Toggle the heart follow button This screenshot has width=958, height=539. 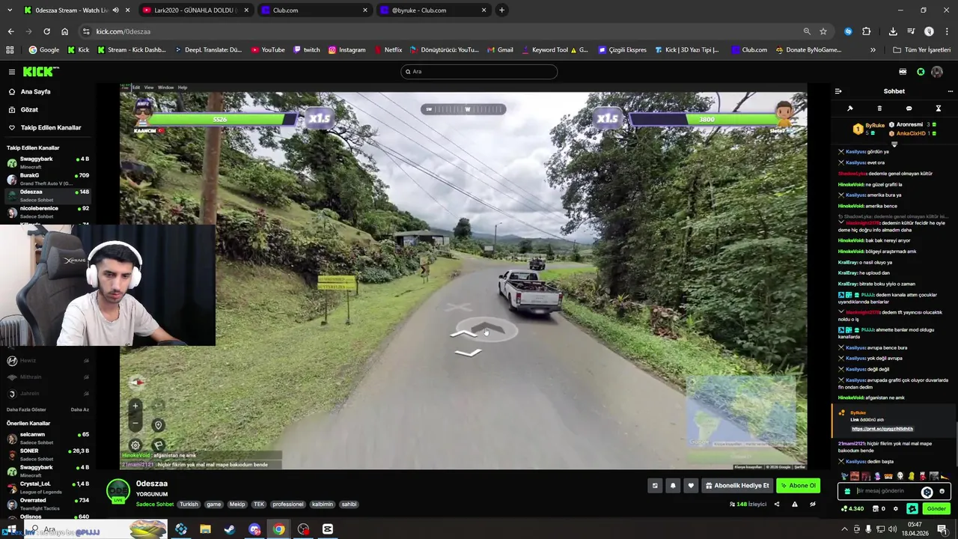coord(691,486)
